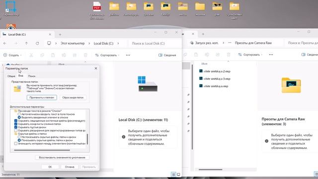
Task: Click the computer icon in Local Disk address bar
Action: [x=49, y=43]
